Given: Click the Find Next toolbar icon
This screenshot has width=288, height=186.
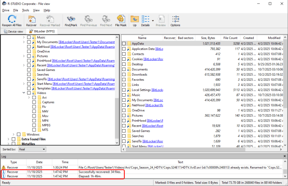Looking at the screenshot, I should [x=106, y=21].
